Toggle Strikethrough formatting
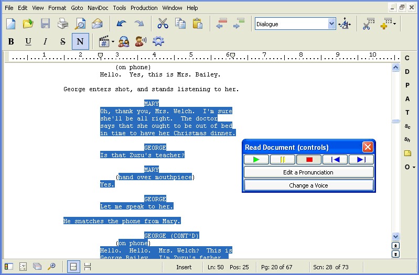The width and height of the screenshot is (419, 275). pyautogui.click(x=63, y=42)
